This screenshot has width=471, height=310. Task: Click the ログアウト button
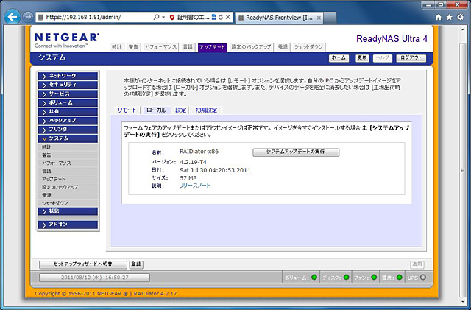click(411, 57)
